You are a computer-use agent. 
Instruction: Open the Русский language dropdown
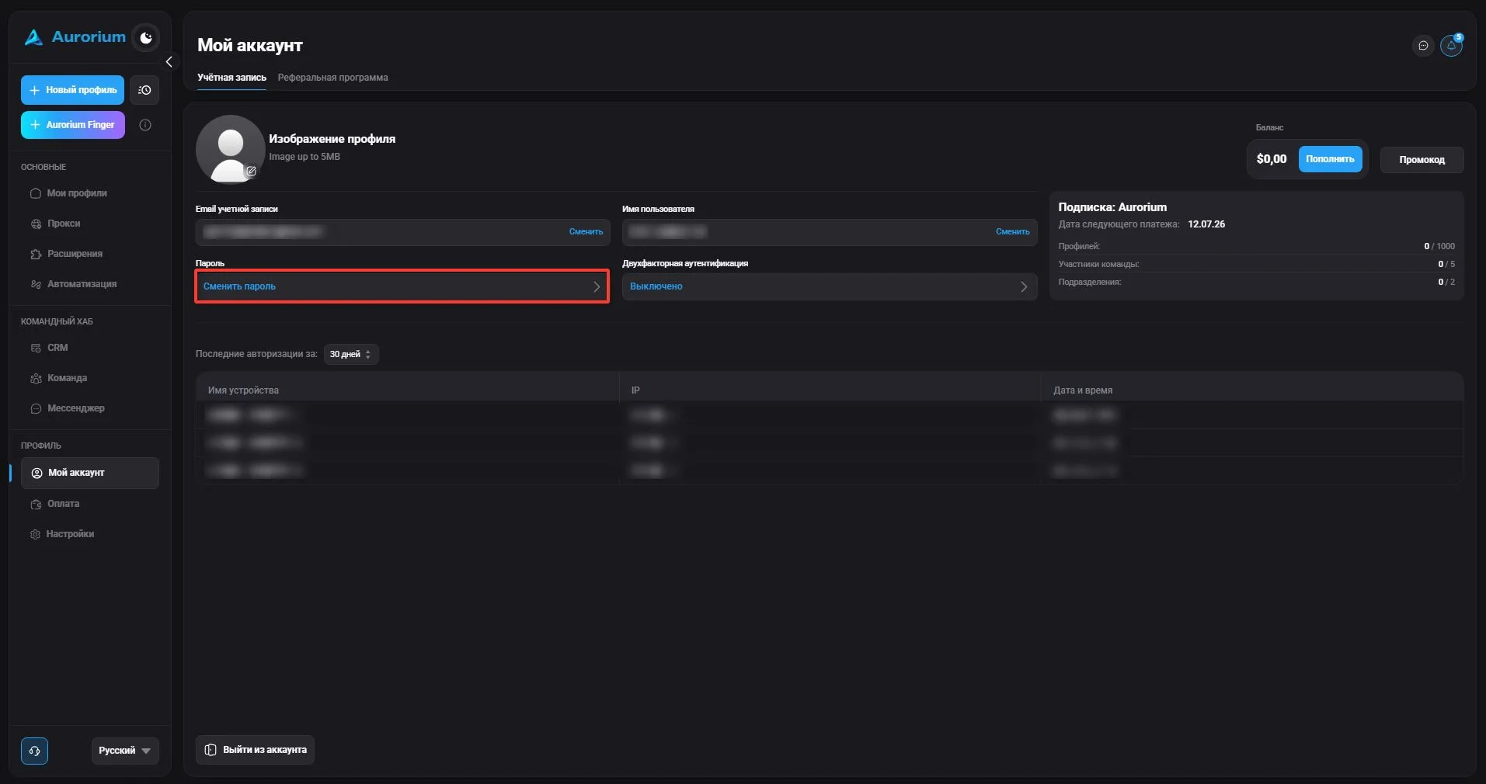click(125, 751)
